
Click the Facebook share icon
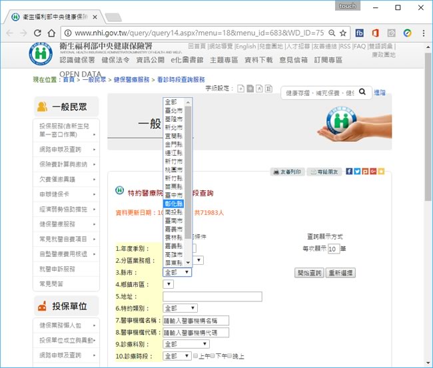coord(349,172)
